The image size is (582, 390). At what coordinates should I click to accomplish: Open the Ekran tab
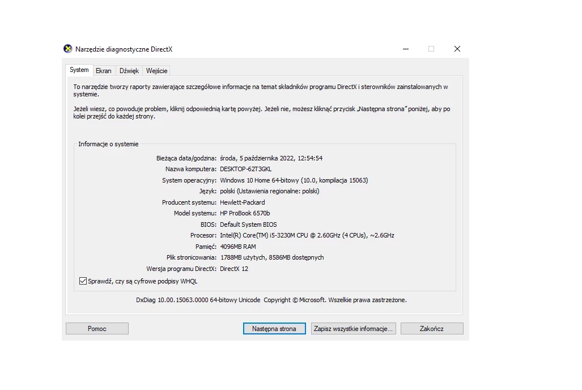click(104, 71)
